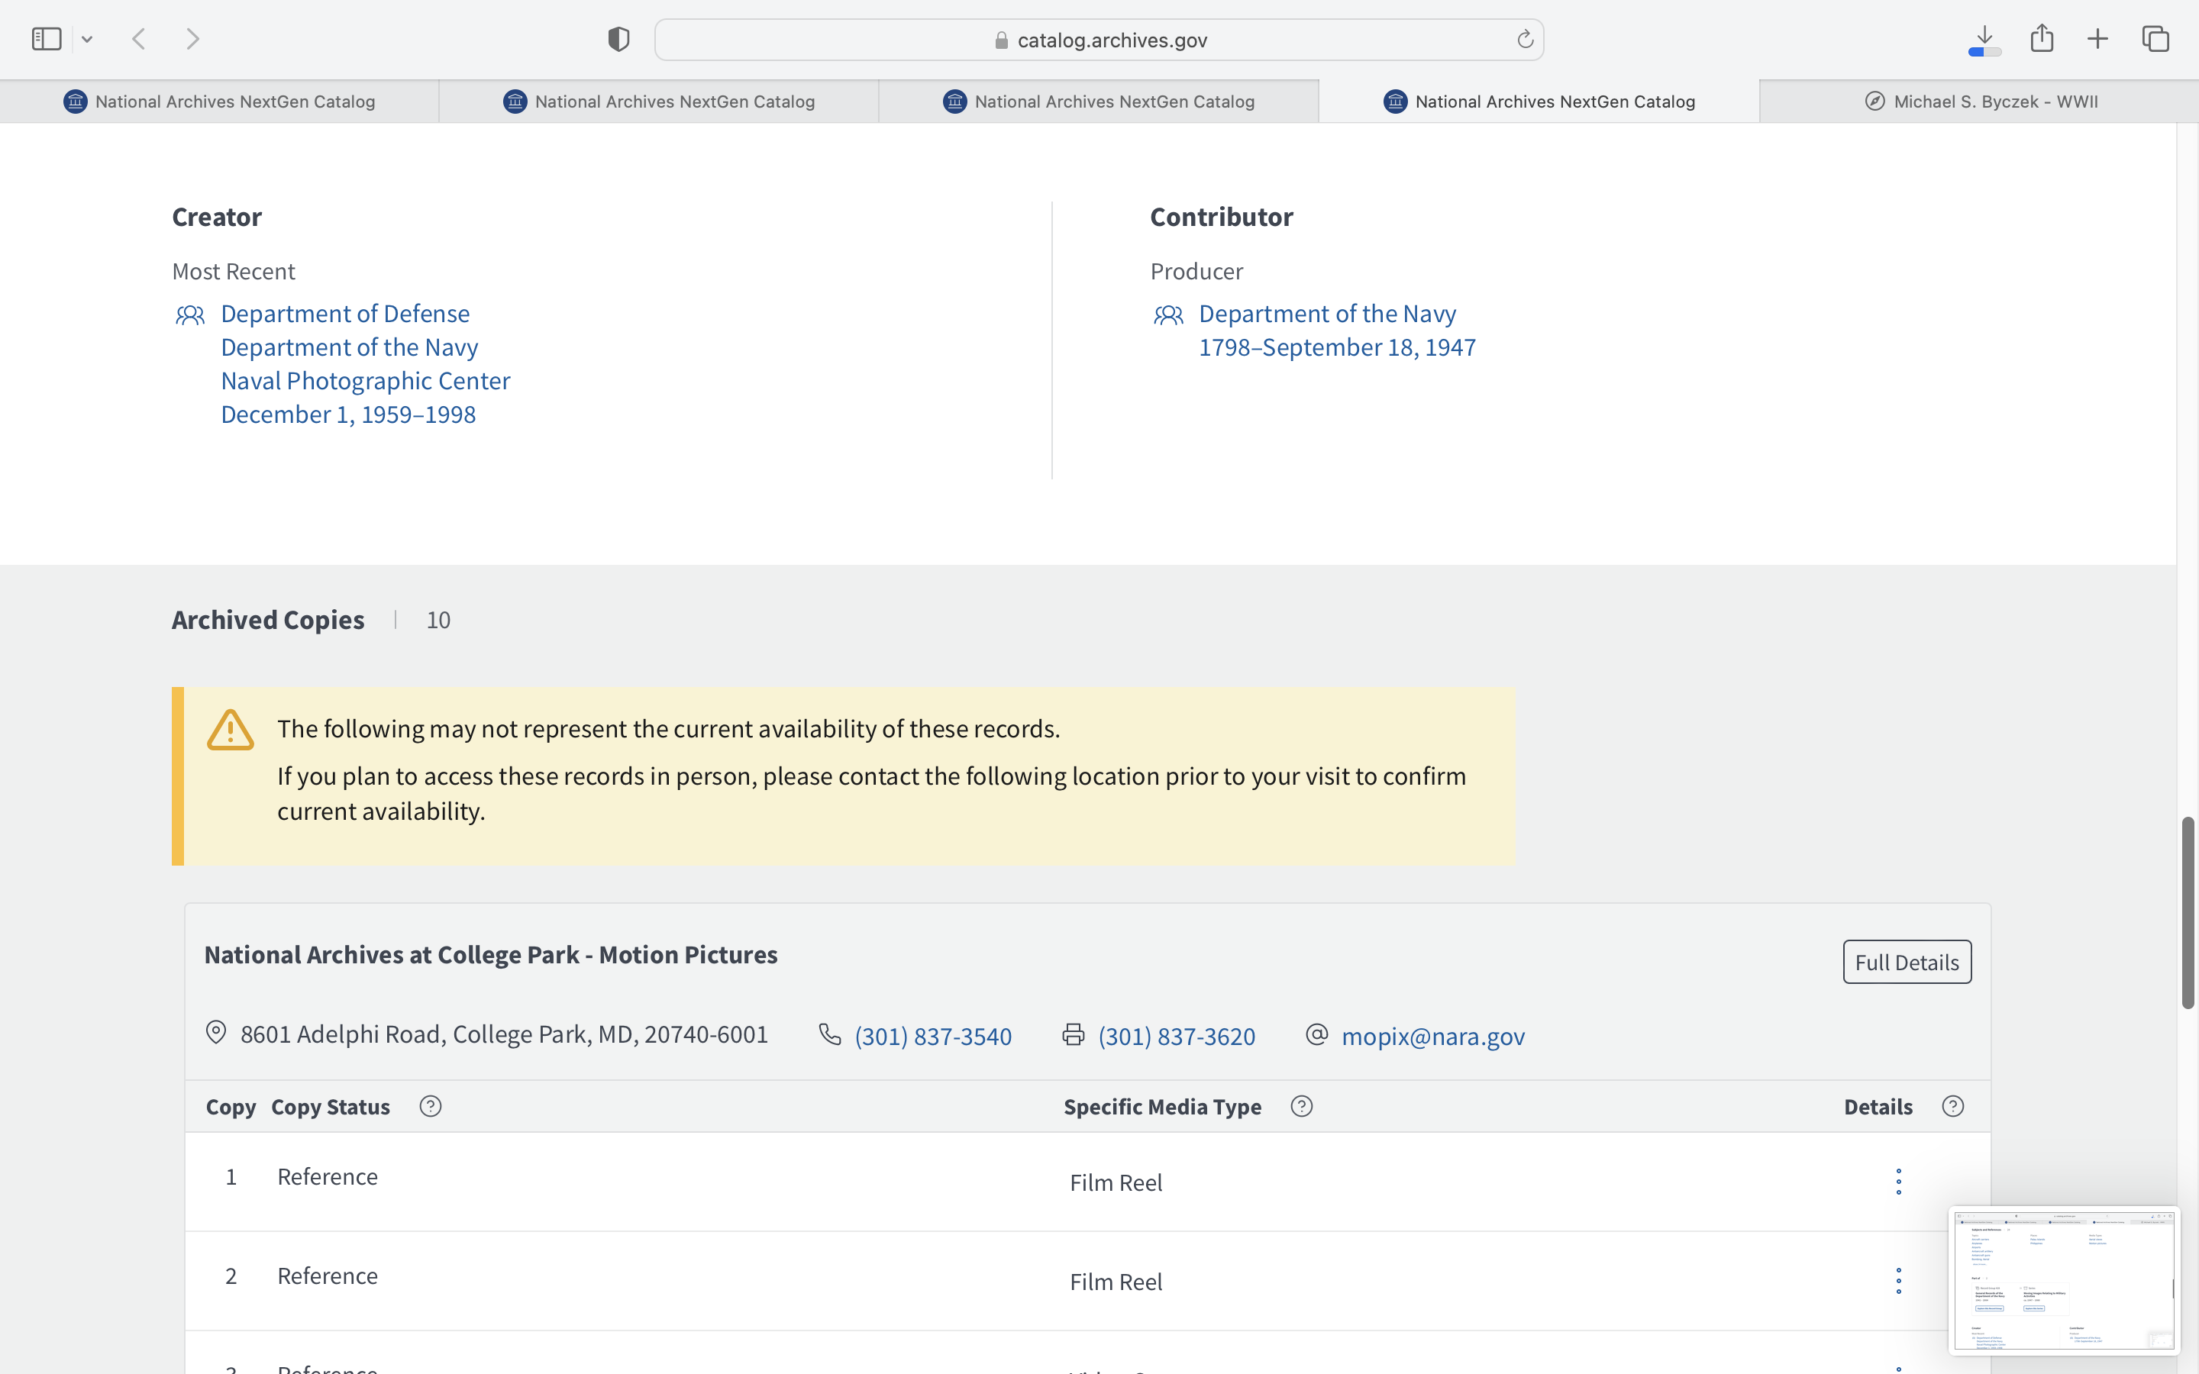Click the page's vertical scrollbar
The image size is (2199, 1374).
pos(2188,911)
